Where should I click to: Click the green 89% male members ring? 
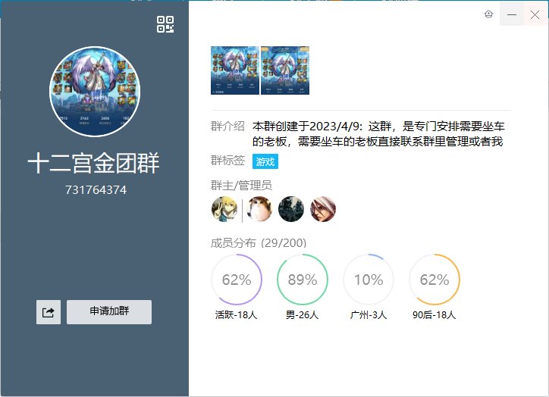click(x=303, y=280)
